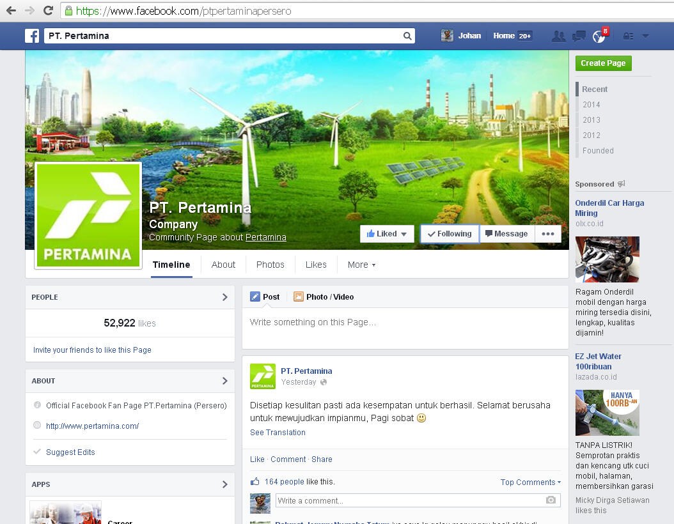
Task: Jump to 2014 in the timeline
Action: [592, 104]
